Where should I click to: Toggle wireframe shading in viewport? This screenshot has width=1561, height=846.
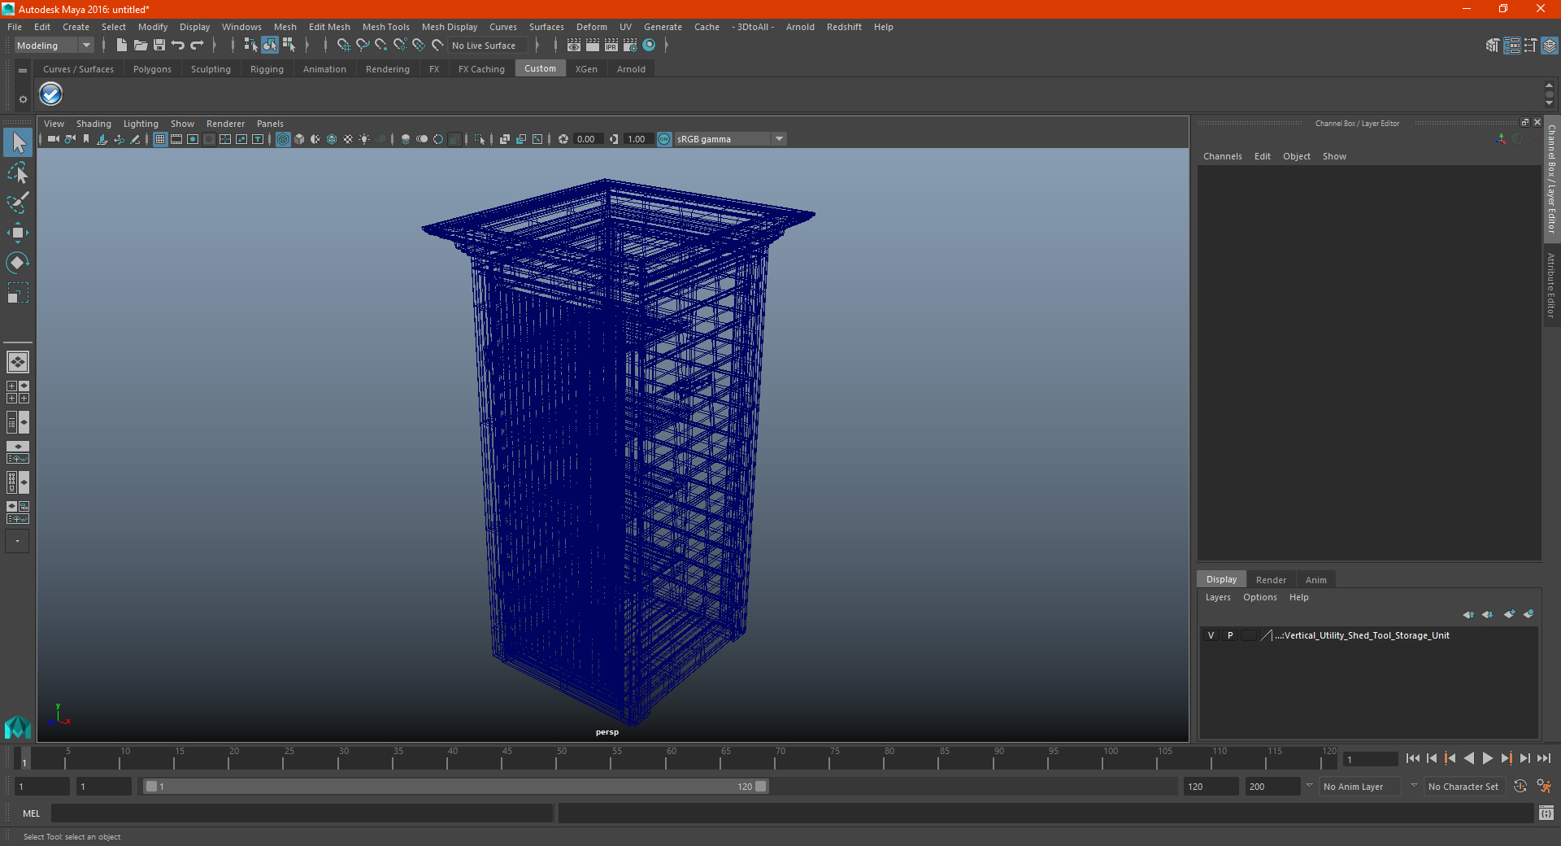pos(283,139)
